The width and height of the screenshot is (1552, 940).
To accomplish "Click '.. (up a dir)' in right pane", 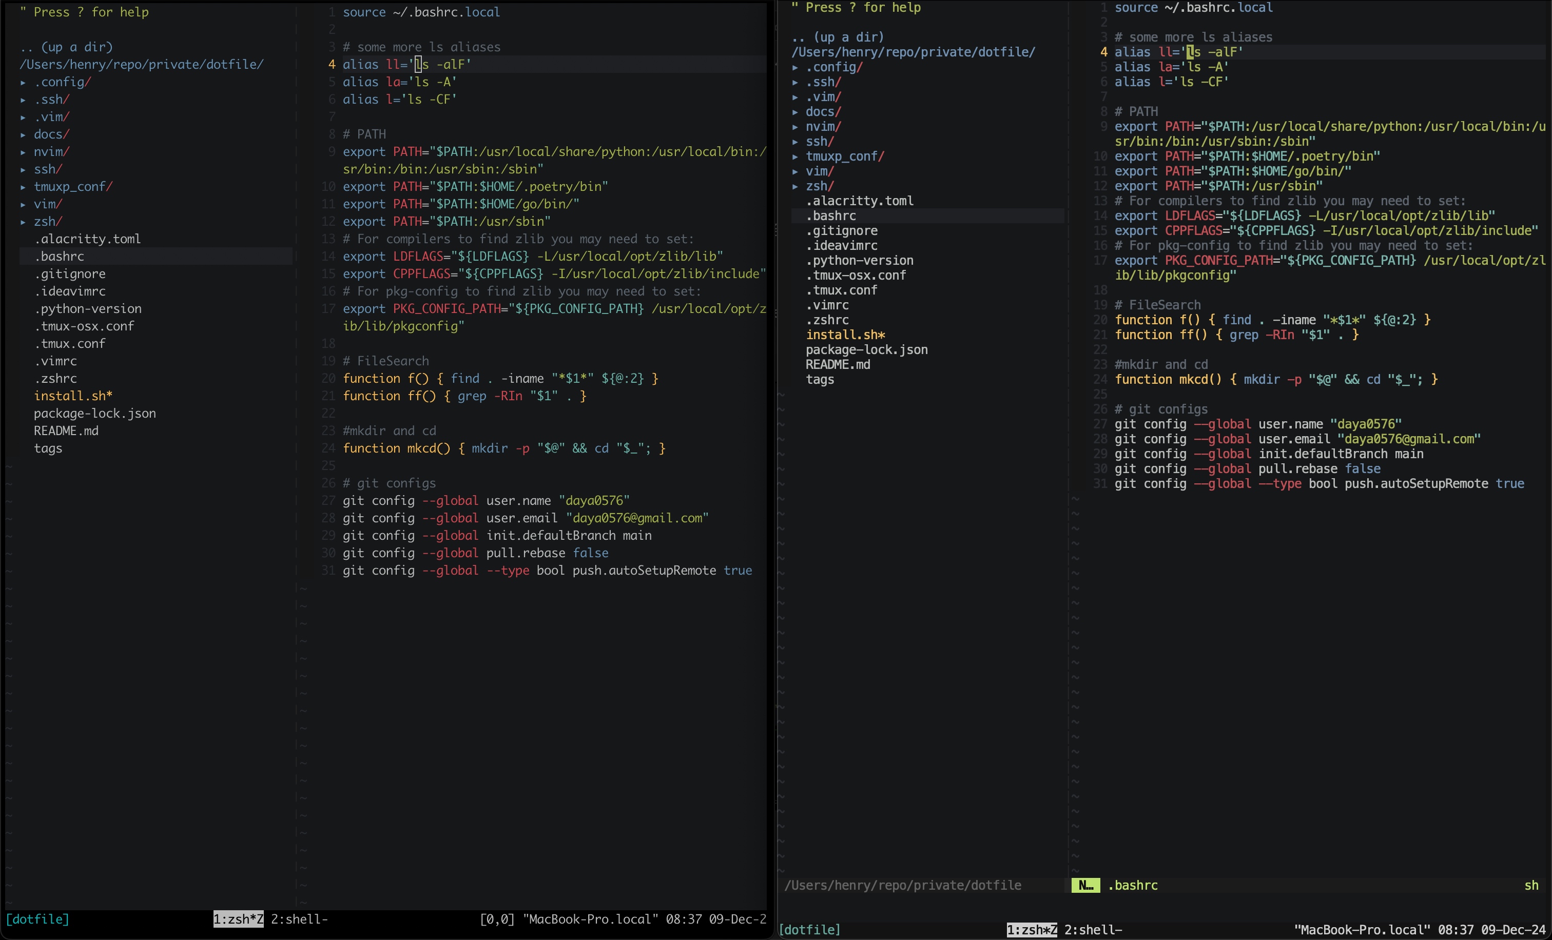I will coord(838,37).
